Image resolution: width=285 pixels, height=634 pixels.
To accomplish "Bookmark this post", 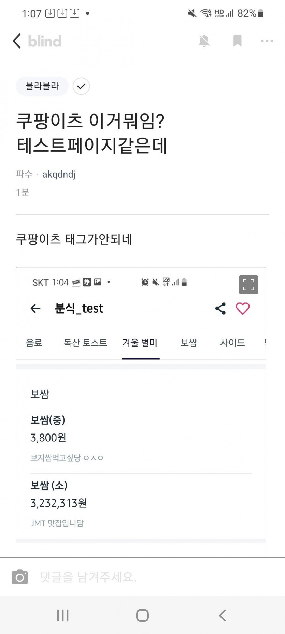I will [x=237, y=41].
